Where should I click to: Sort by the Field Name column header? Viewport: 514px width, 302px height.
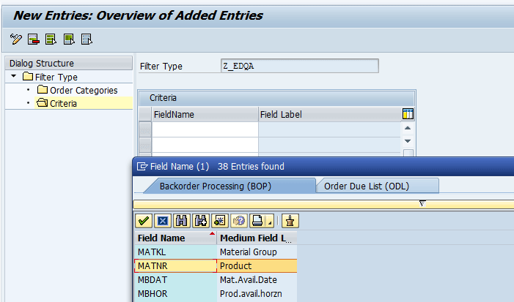point(163,238)
